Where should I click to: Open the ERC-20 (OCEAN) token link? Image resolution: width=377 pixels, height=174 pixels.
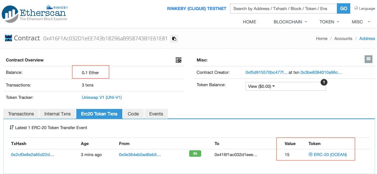pos(330,155)
